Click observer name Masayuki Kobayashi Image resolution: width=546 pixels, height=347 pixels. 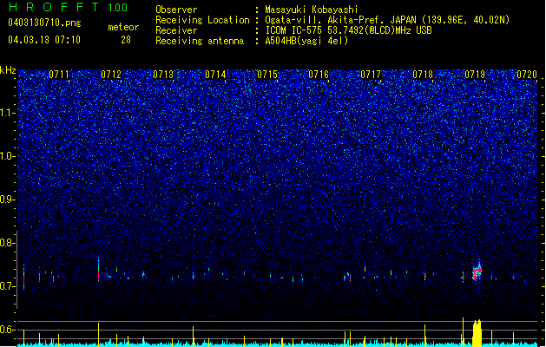click(312, 10)
